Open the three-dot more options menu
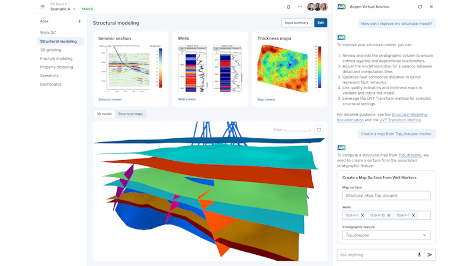Viewport: 474px width, 266px height. (300, 7)
